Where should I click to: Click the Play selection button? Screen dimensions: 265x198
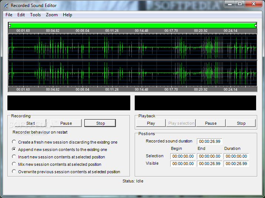(x=181, y=123)
